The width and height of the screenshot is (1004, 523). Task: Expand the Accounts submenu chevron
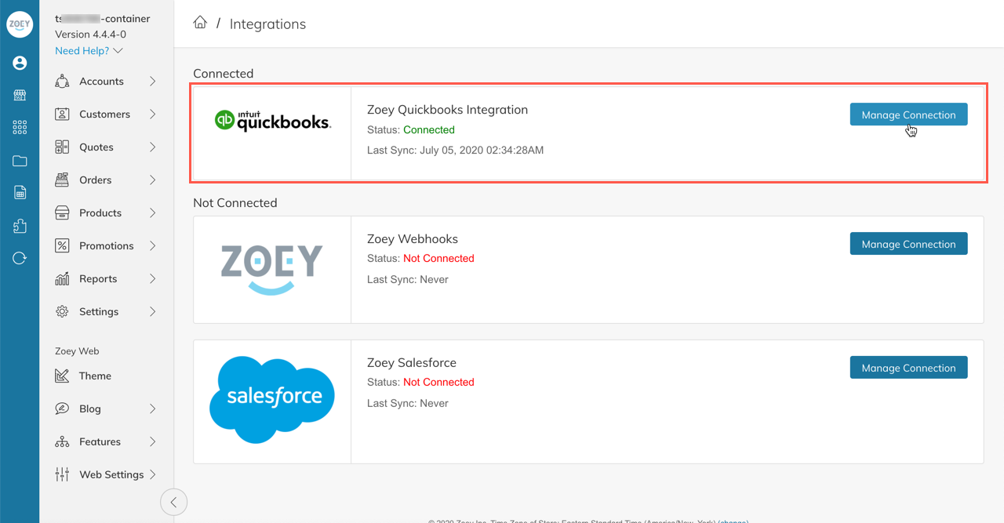(x=153, y=81)
